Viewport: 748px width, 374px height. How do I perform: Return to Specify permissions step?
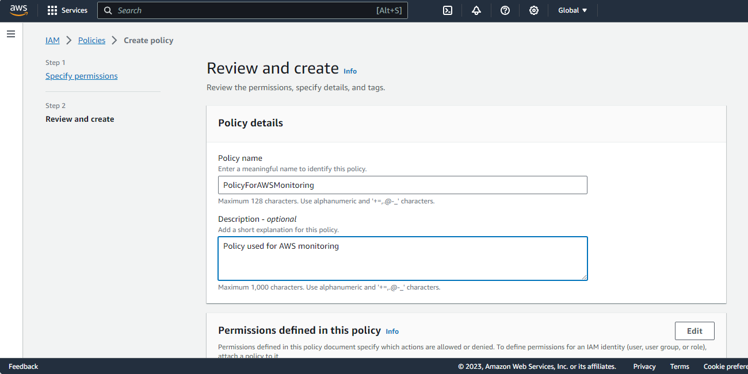point(82,76)
